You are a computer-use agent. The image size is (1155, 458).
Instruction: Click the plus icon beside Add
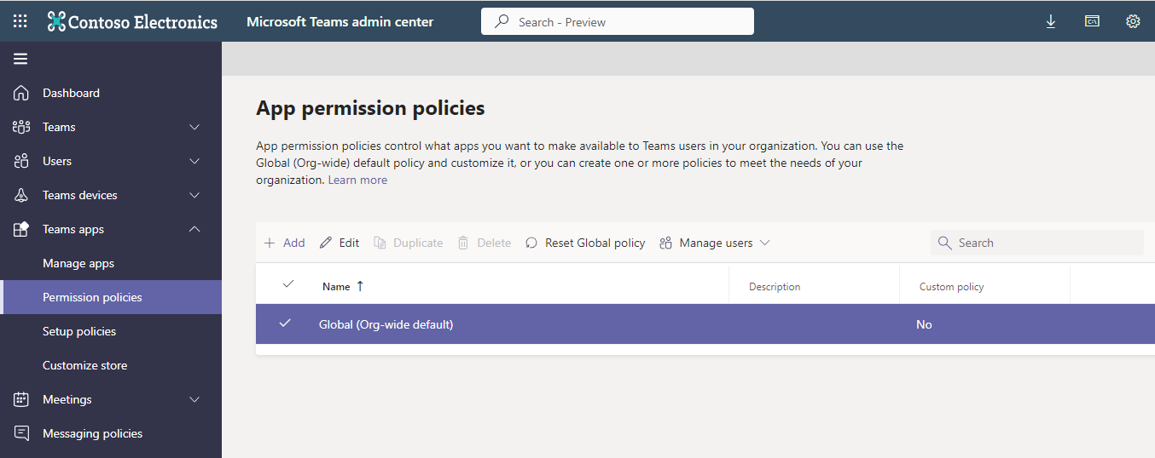coord(270,243)
